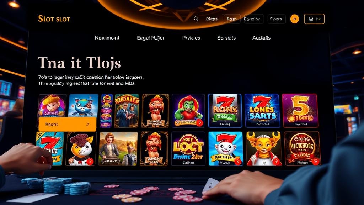Open the orange-outlined account dropdown
The height and width of the screenshot is (205, 364).
click(x=314, y=19)
